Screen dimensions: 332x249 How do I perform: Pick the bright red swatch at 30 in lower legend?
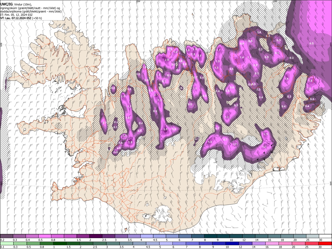pyautogui.click(x=325, y=243)
